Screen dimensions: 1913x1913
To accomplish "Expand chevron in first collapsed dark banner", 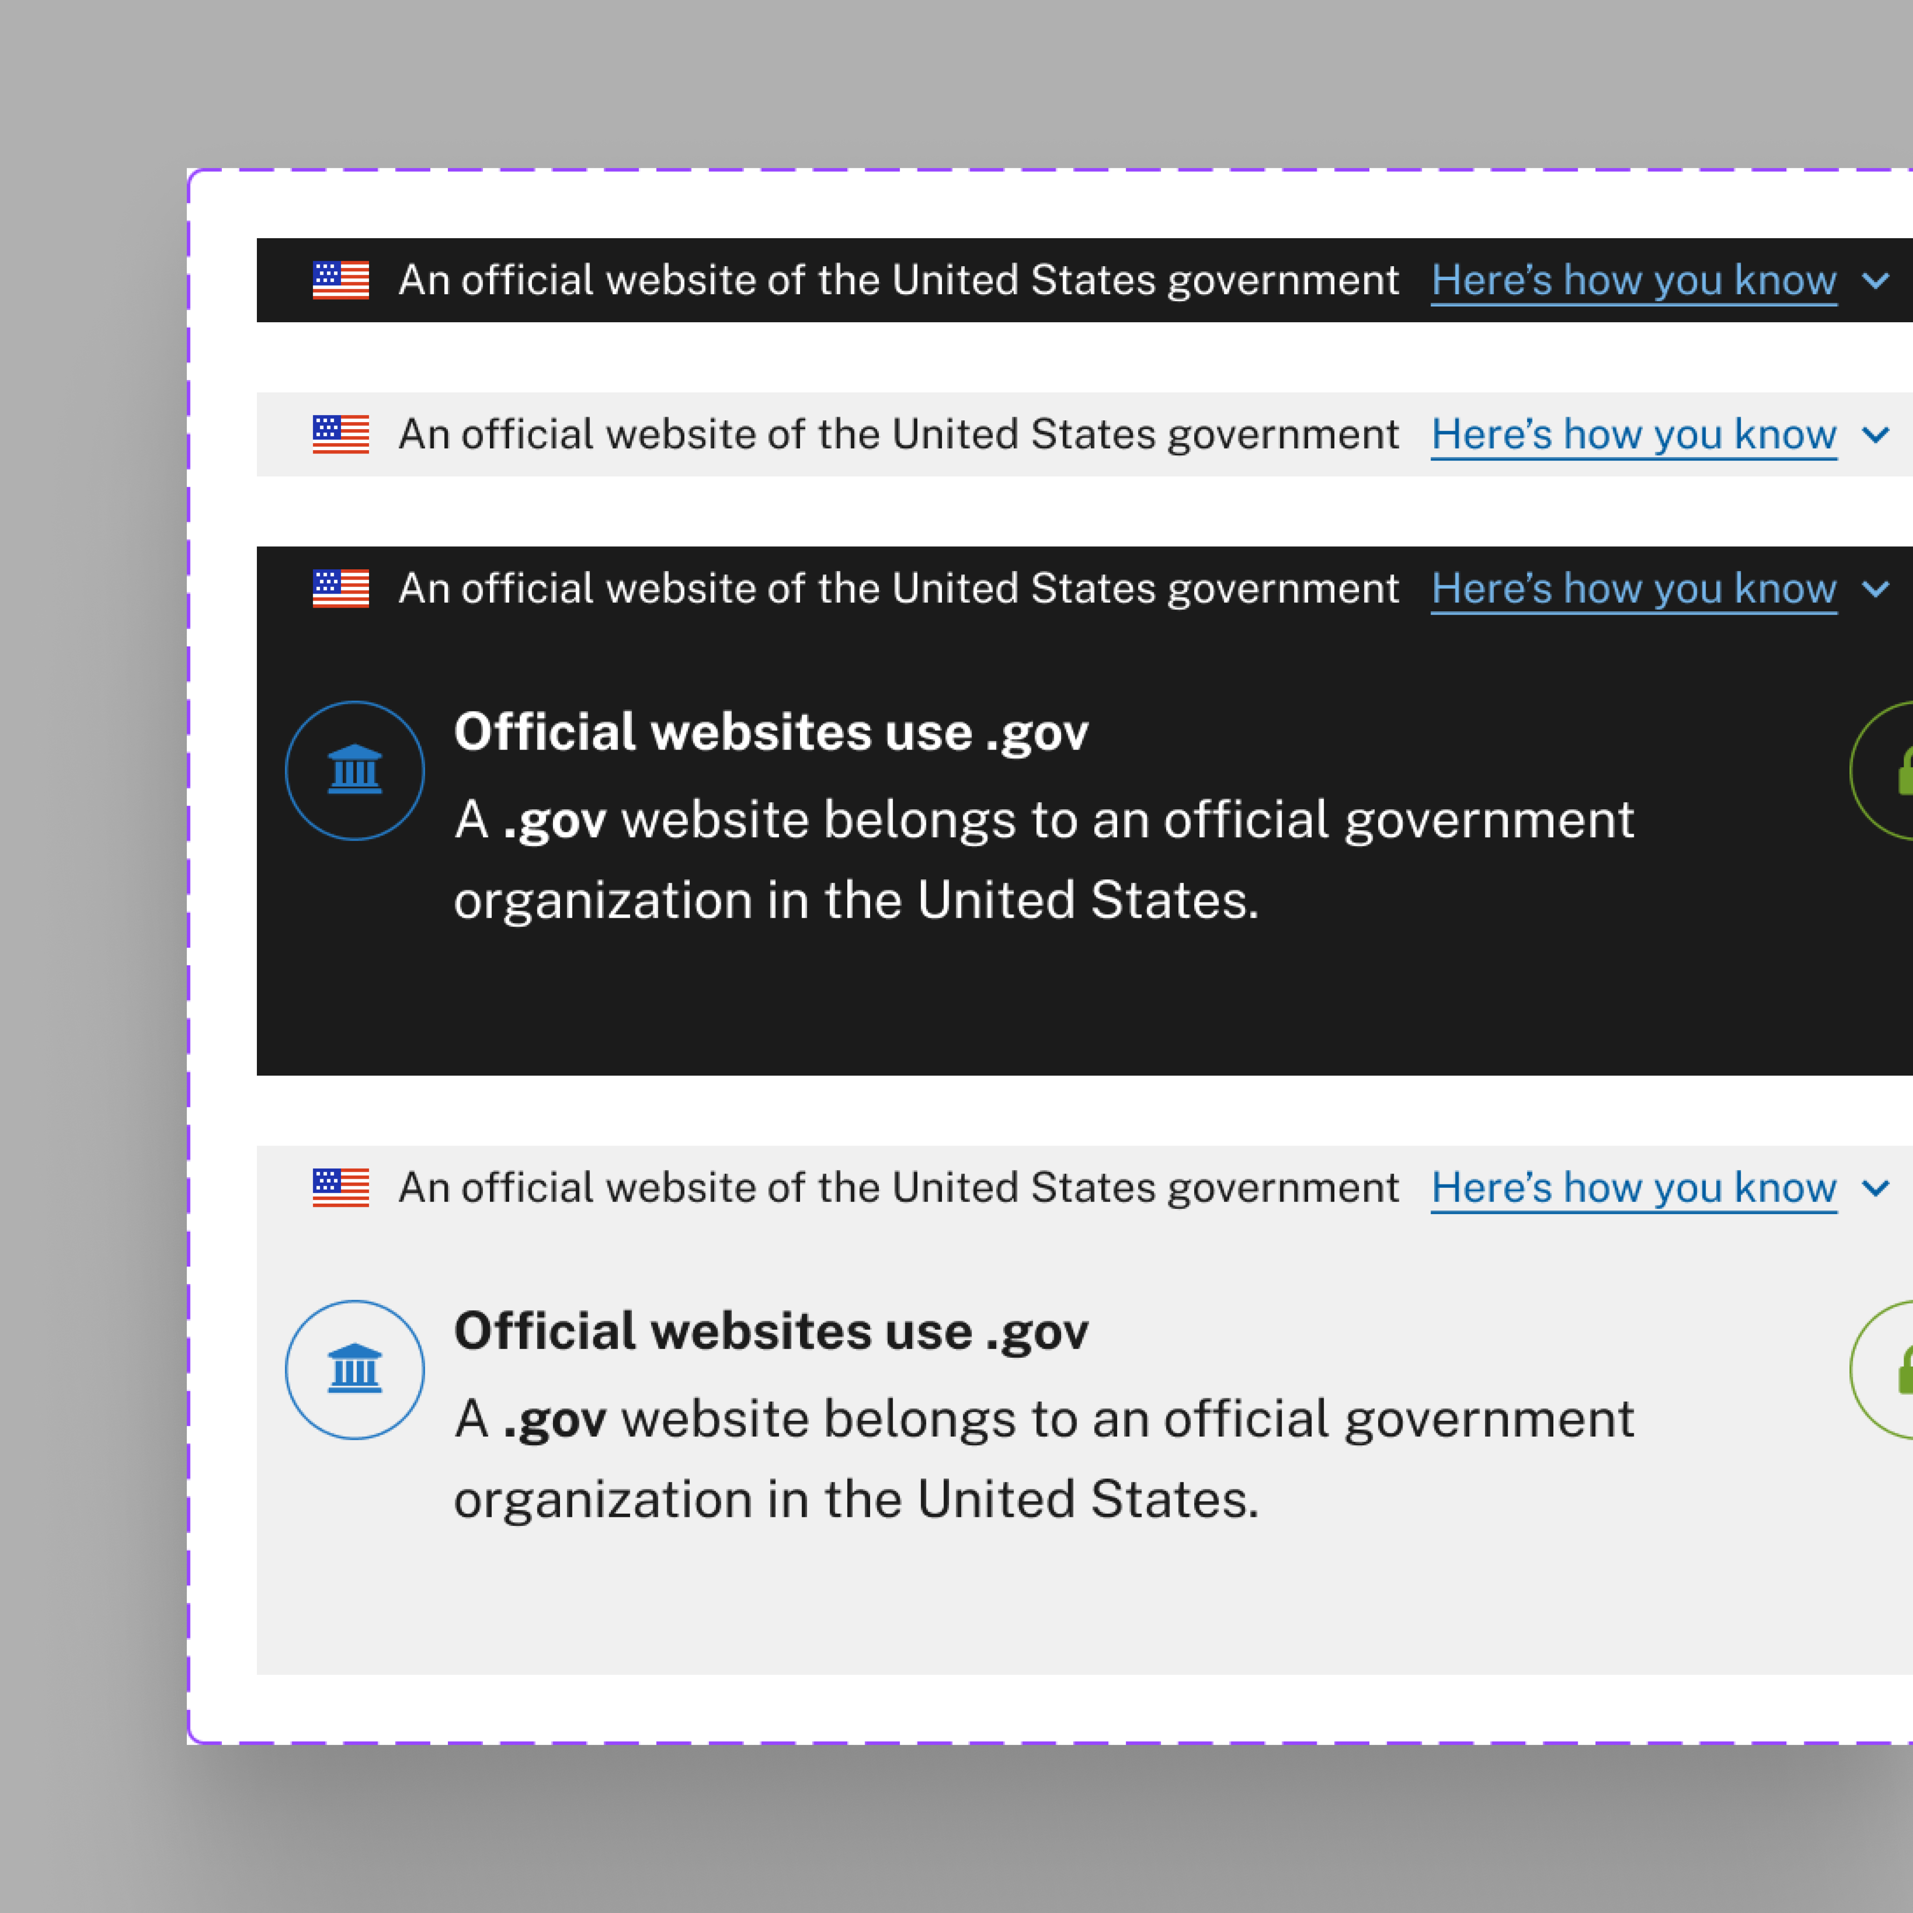I will point(1875,281).
